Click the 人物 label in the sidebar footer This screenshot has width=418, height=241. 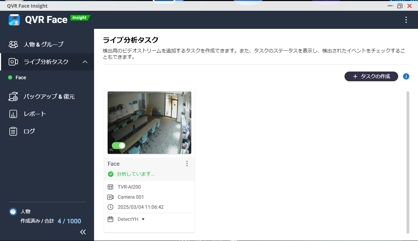click(25, 211)
